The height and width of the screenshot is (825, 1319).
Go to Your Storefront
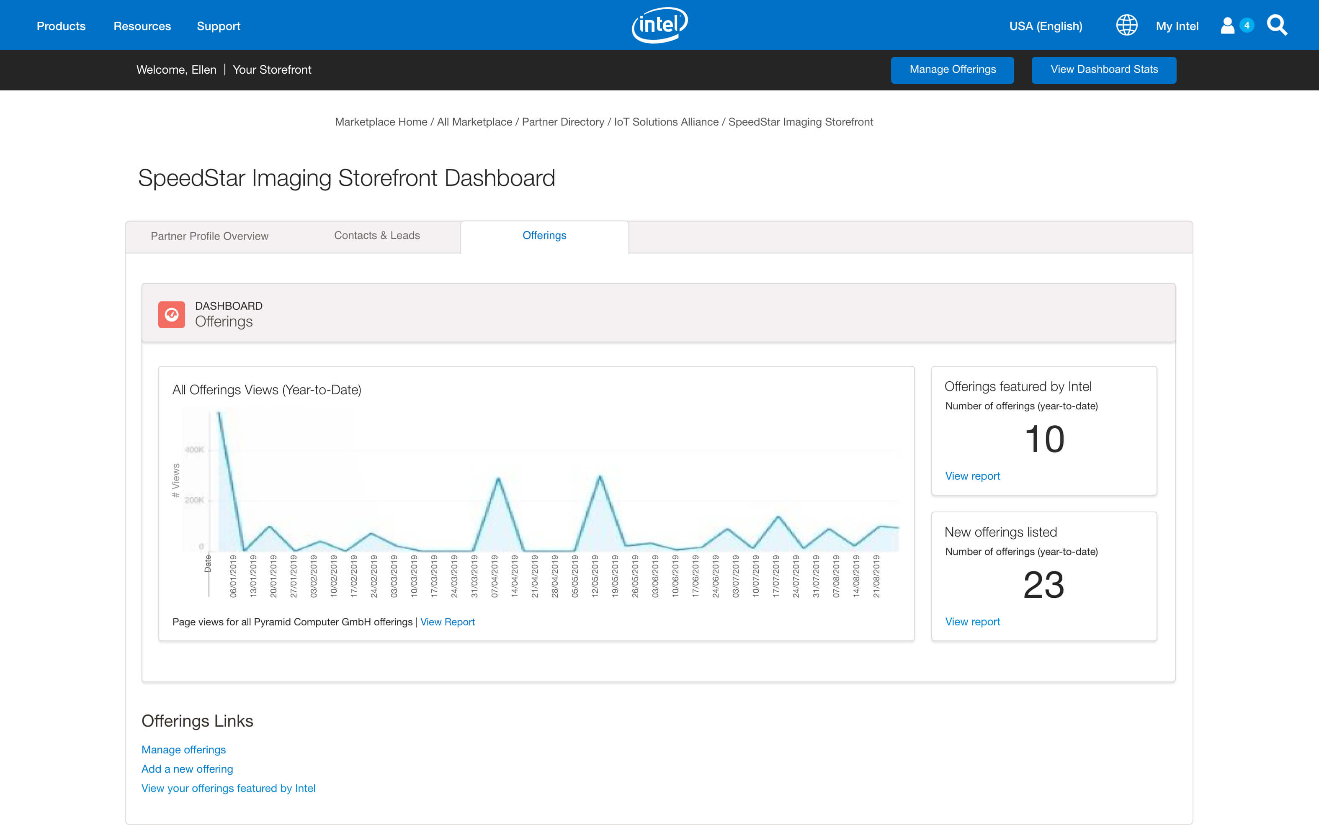coord(272,70)
